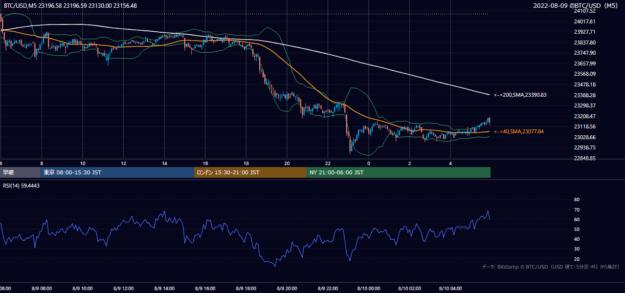
Task: Click the 8/9 22:00 time label
Action: 328,288
